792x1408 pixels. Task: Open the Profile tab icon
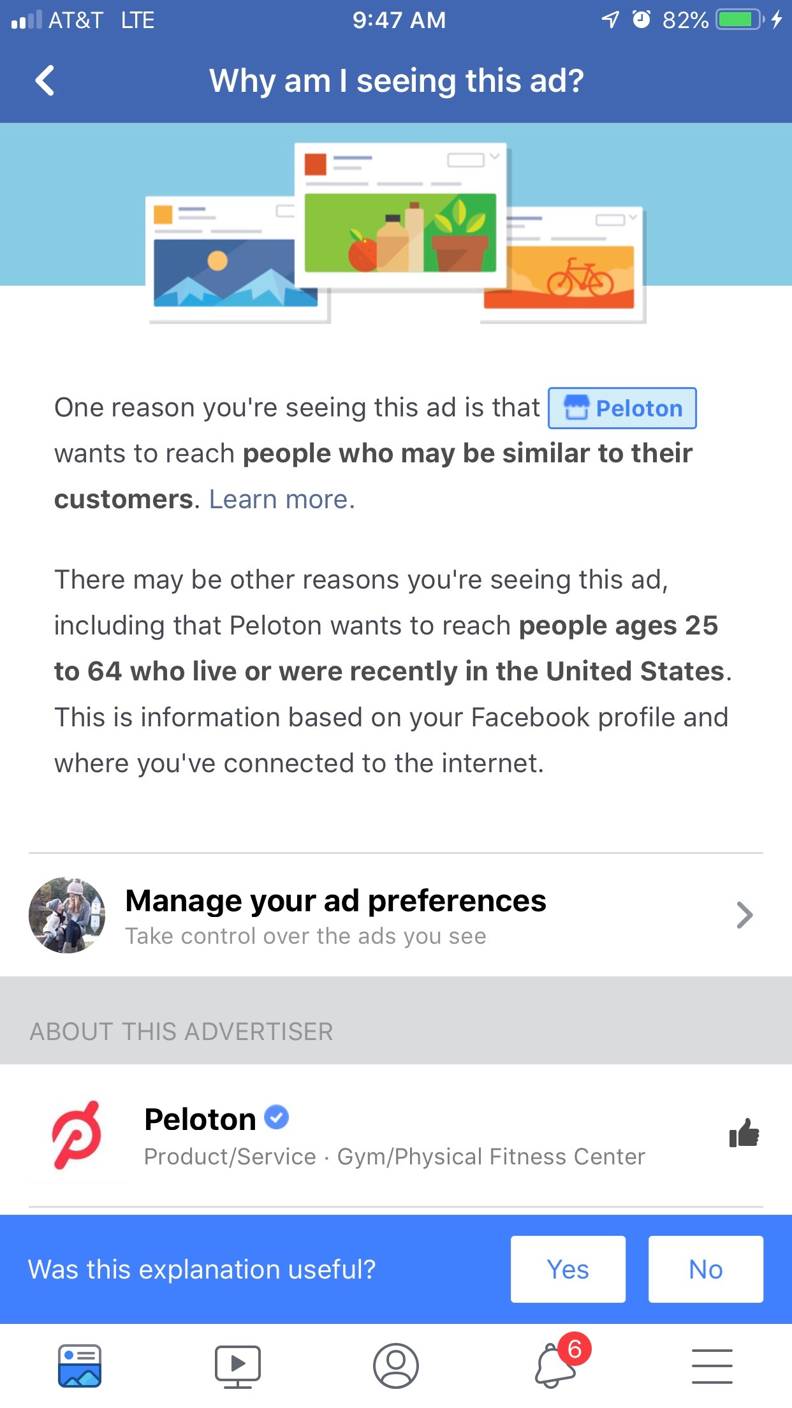click(x=396, y=1366)
